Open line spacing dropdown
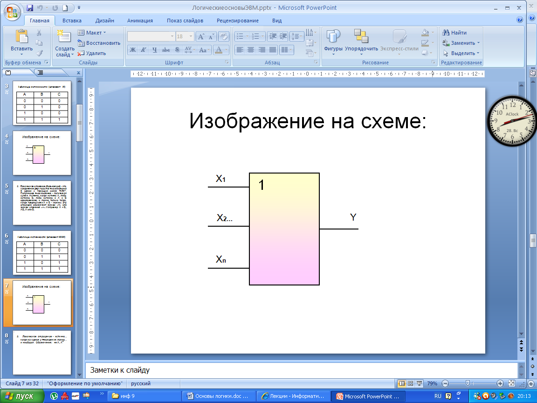The image size is (537, 403). pos(296,36)
